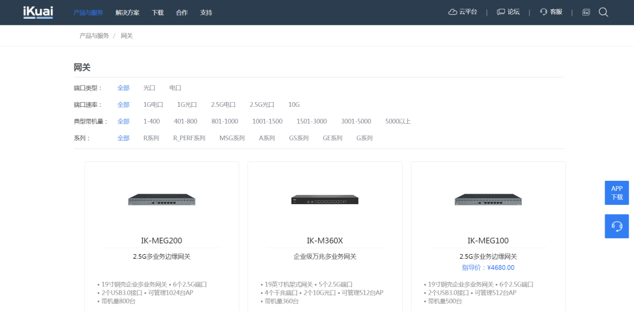Click the 企业级万兆多业务网关 subtitle
This screenshot has width=634, height=311.
tap(325, 256)
